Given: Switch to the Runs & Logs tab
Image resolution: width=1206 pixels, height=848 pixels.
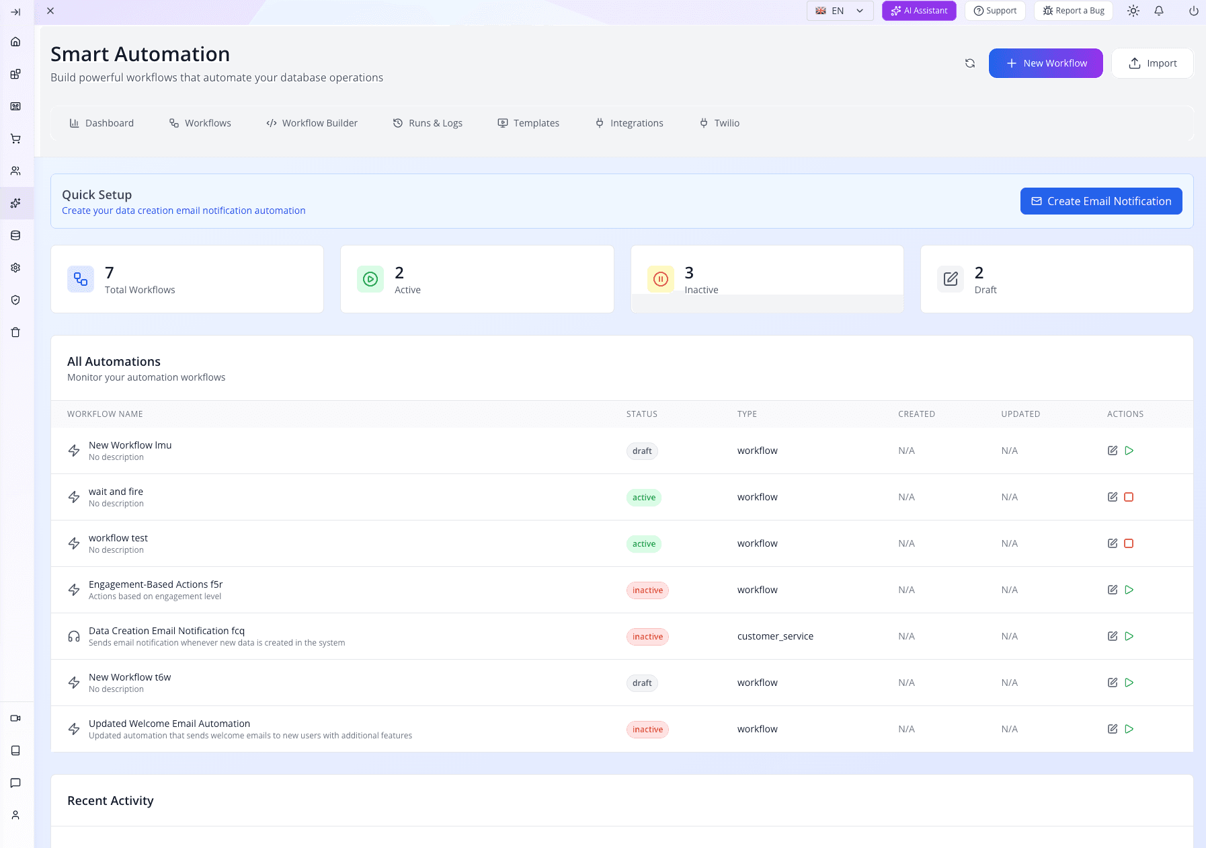Looking at the screenshot, I should [x=428, y=123].
